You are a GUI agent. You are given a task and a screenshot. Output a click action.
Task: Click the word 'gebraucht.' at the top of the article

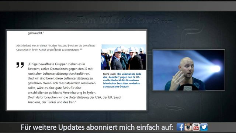click(36, 33)
